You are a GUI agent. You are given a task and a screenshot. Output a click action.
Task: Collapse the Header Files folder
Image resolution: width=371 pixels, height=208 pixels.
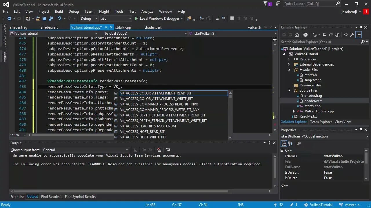tap(289, 70)
